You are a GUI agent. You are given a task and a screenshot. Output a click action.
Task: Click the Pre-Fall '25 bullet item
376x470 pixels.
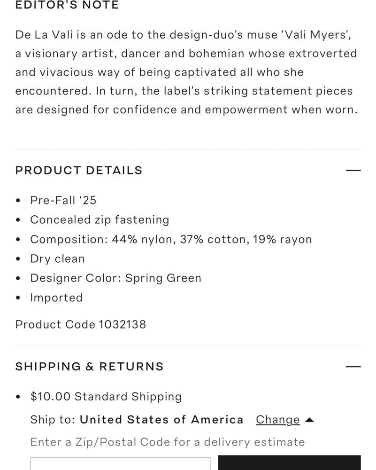(63, 201)
